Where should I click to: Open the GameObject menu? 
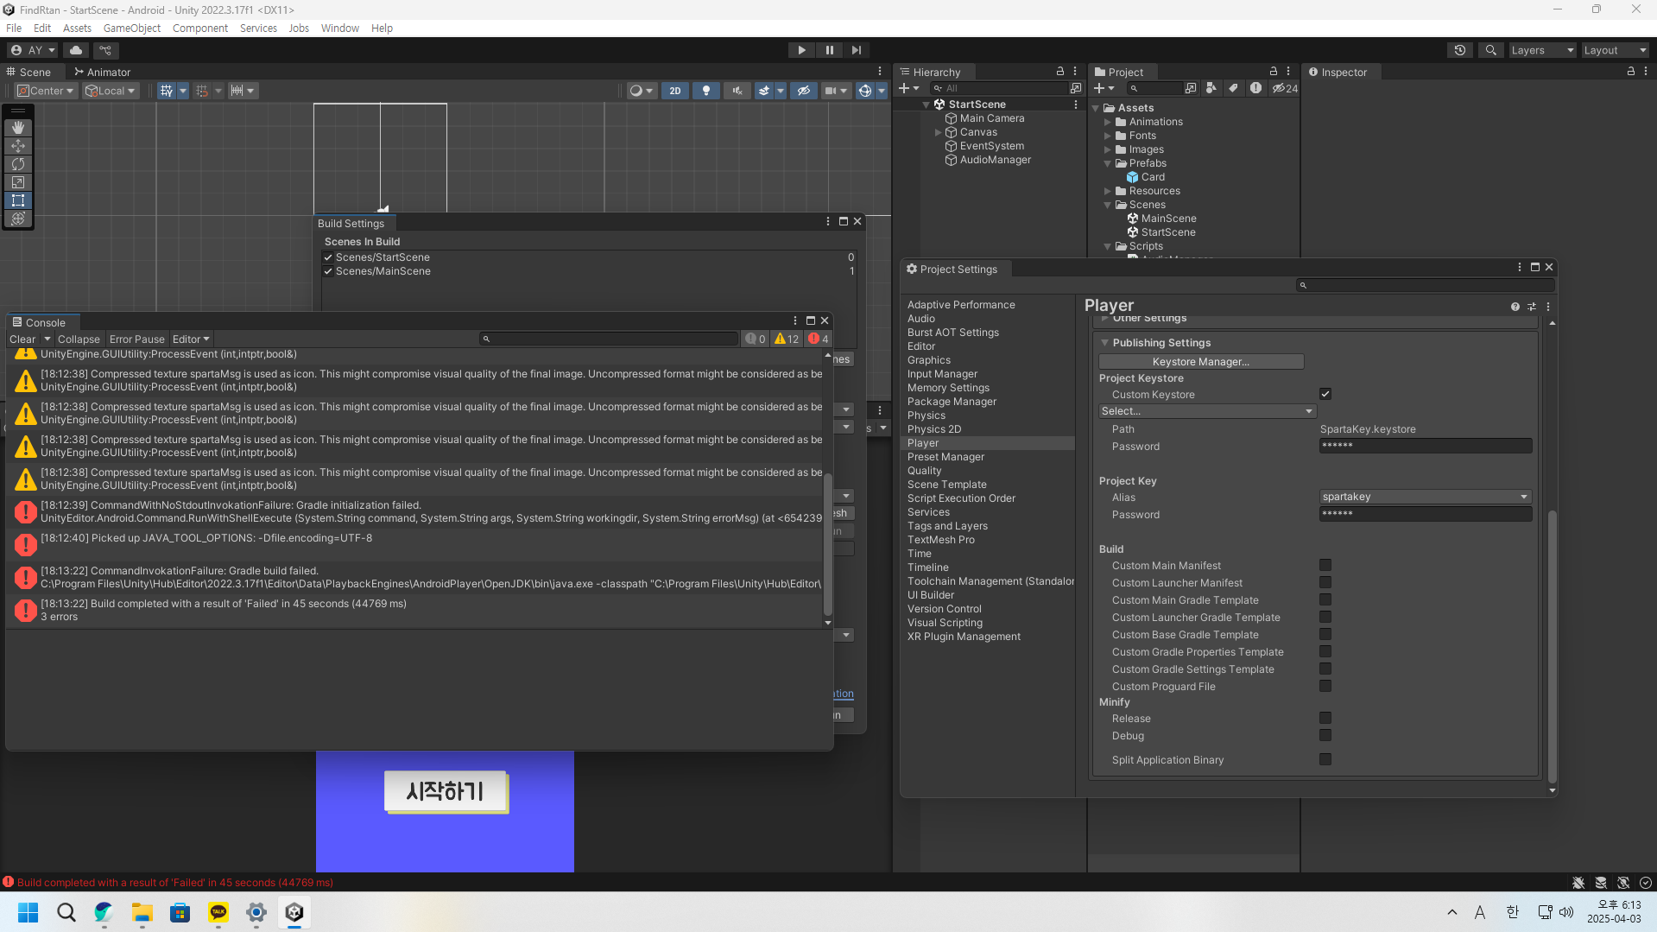click(132, 28)
